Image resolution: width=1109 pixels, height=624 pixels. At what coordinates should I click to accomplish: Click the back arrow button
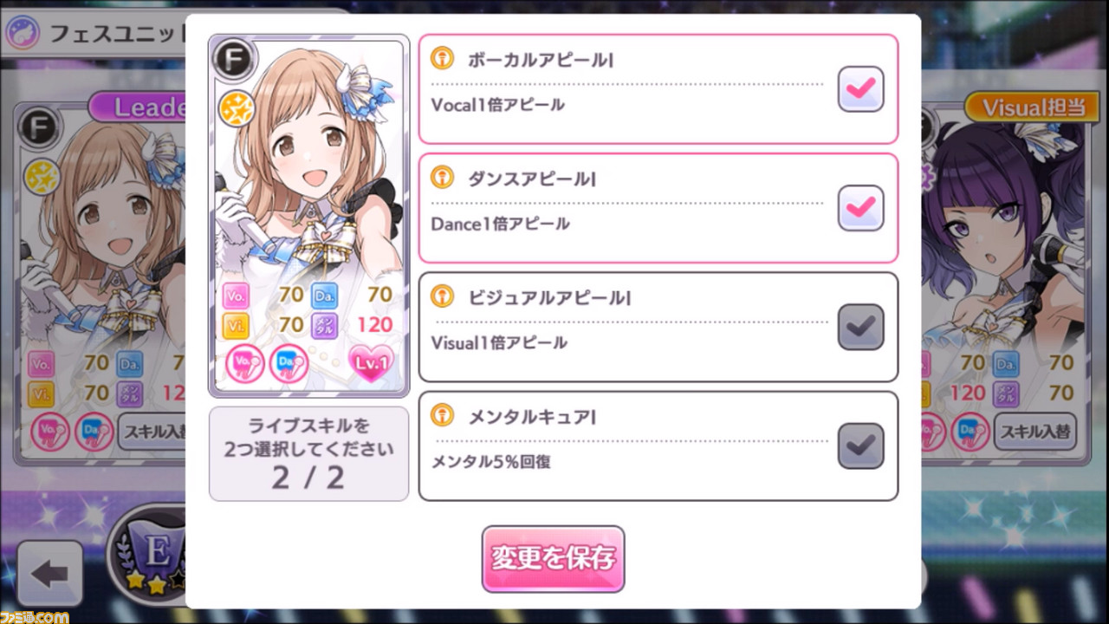click(x=49, y=574)
